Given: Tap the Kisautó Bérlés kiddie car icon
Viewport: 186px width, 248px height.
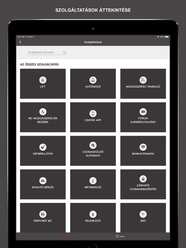Looking at the screenshot, I should point(43,181).
